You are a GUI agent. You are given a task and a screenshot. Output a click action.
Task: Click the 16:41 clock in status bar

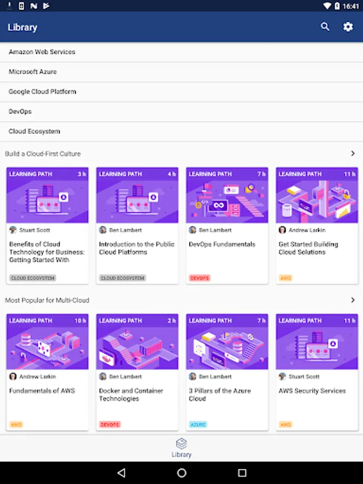click(x=351, y=6)
